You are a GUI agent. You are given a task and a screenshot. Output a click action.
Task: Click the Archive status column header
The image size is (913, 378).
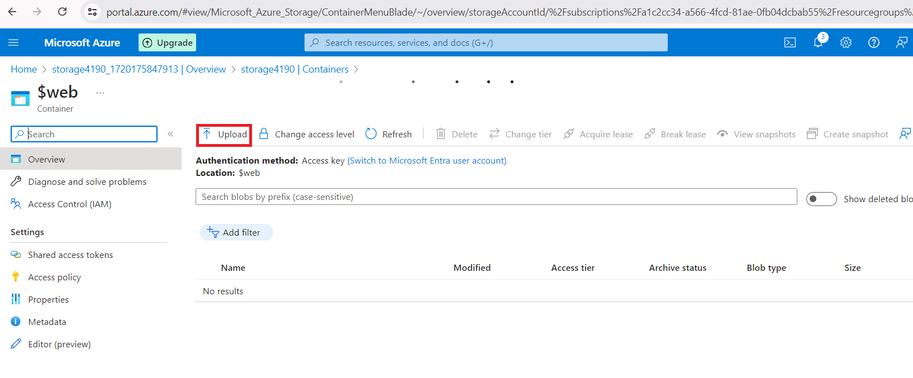tap(678, 267)
